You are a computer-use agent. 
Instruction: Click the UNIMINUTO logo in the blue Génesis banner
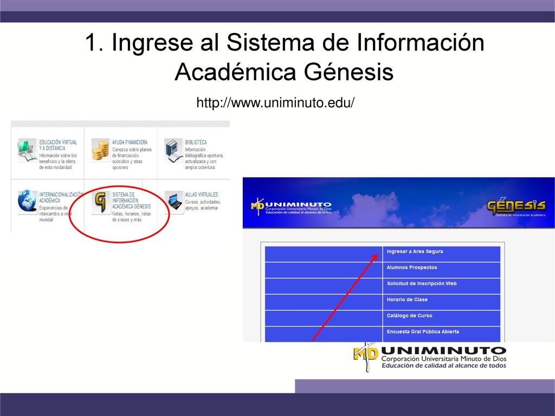tap(291, 206)
